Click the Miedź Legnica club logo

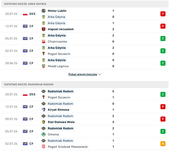pyautogui.click(x=44, y=66)
